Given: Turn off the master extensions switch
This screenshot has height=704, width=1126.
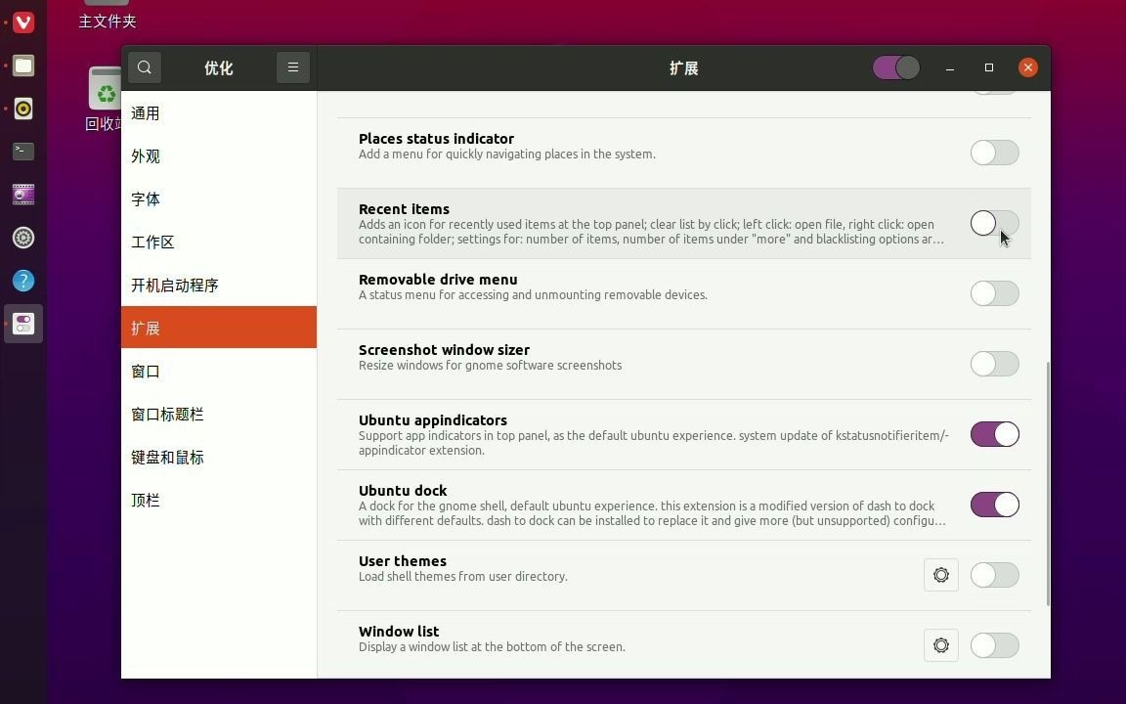Looking at the screenshot, I should pos(895,67).
